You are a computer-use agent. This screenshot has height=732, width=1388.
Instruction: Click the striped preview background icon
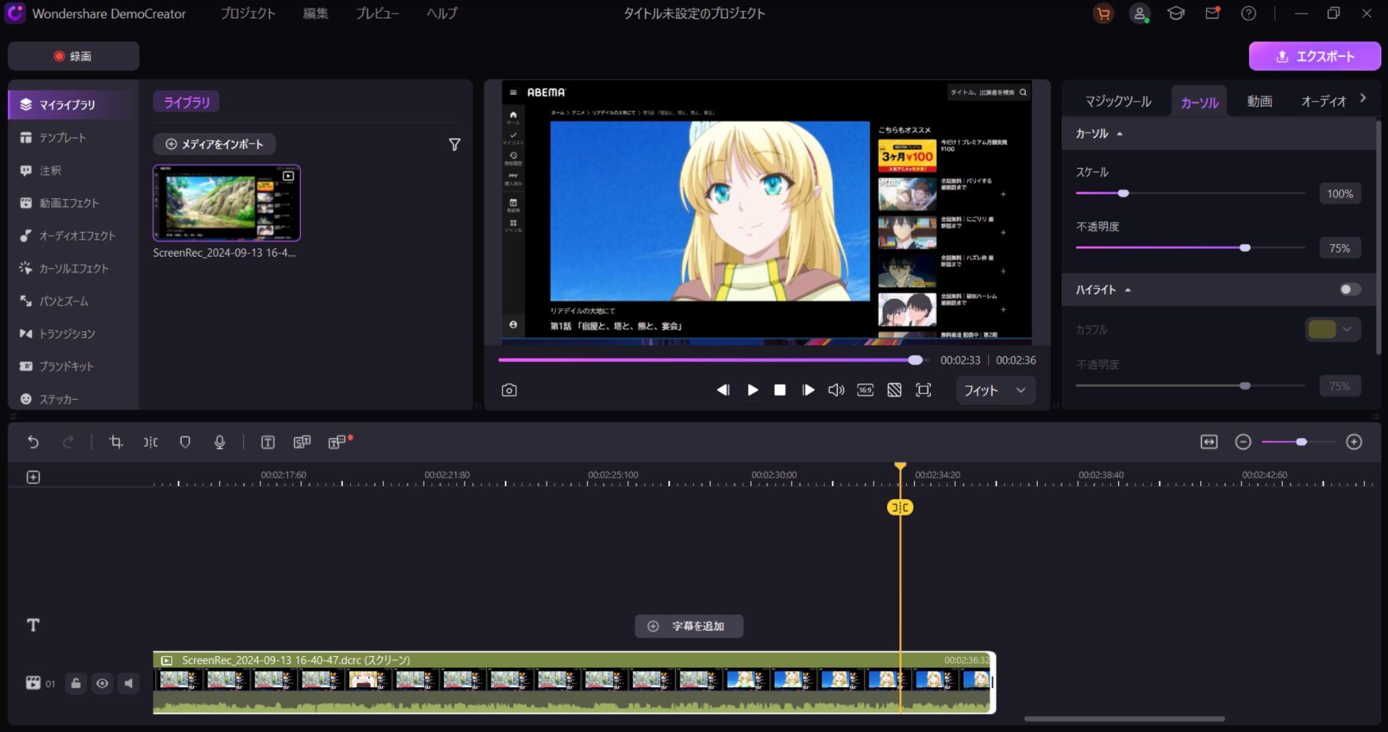(x=895, y=390)
